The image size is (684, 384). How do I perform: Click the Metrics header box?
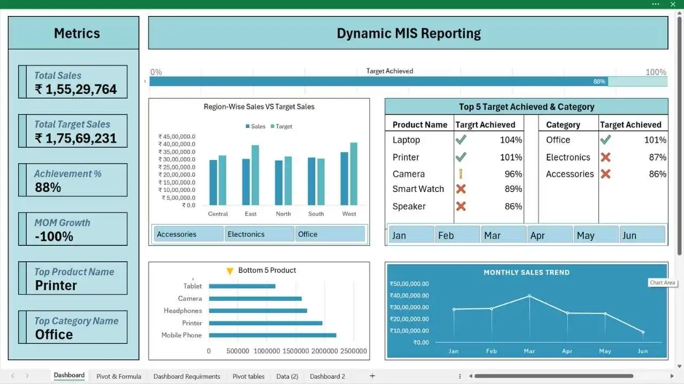click(74, 33)
